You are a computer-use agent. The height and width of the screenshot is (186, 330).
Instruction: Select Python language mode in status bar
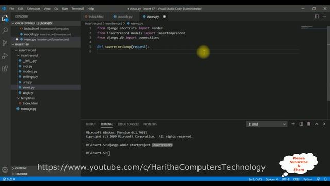308,179
